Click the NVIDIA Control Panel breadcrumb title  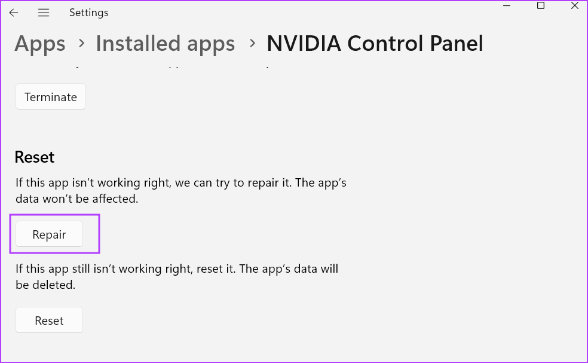click(x=375, y=44)
